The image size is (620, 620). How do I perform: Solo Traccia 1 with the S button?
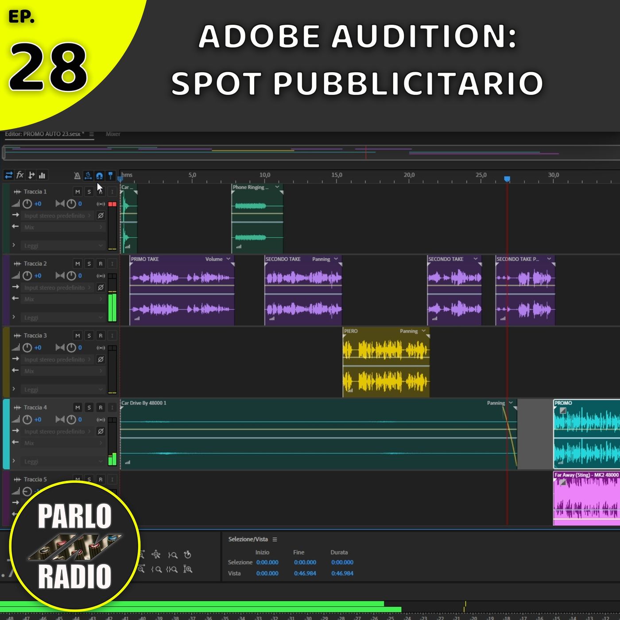[89, 192]
